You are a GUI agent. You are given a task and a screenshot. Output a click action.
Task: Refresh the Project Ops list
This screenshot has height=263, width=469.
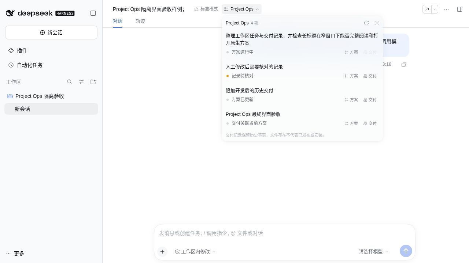(366, 23)
